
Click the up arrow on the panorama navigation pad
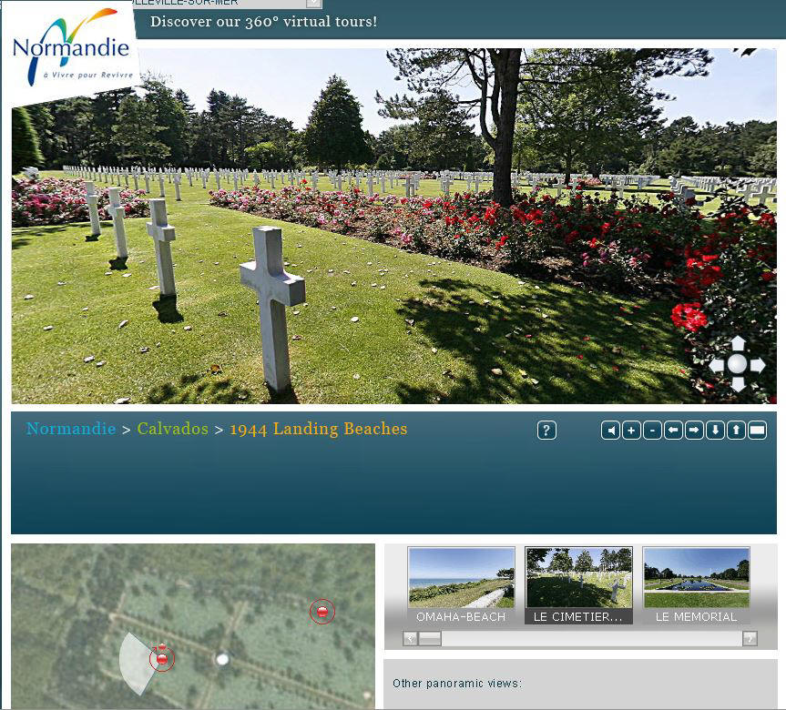click(x=739, y=344)
